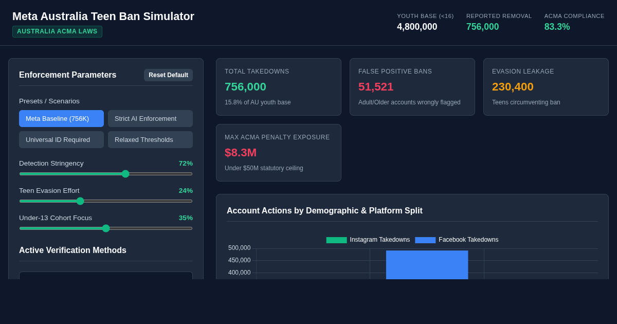
Task: Click the Detection Stringency 72% readout
Action: (186, 163)
